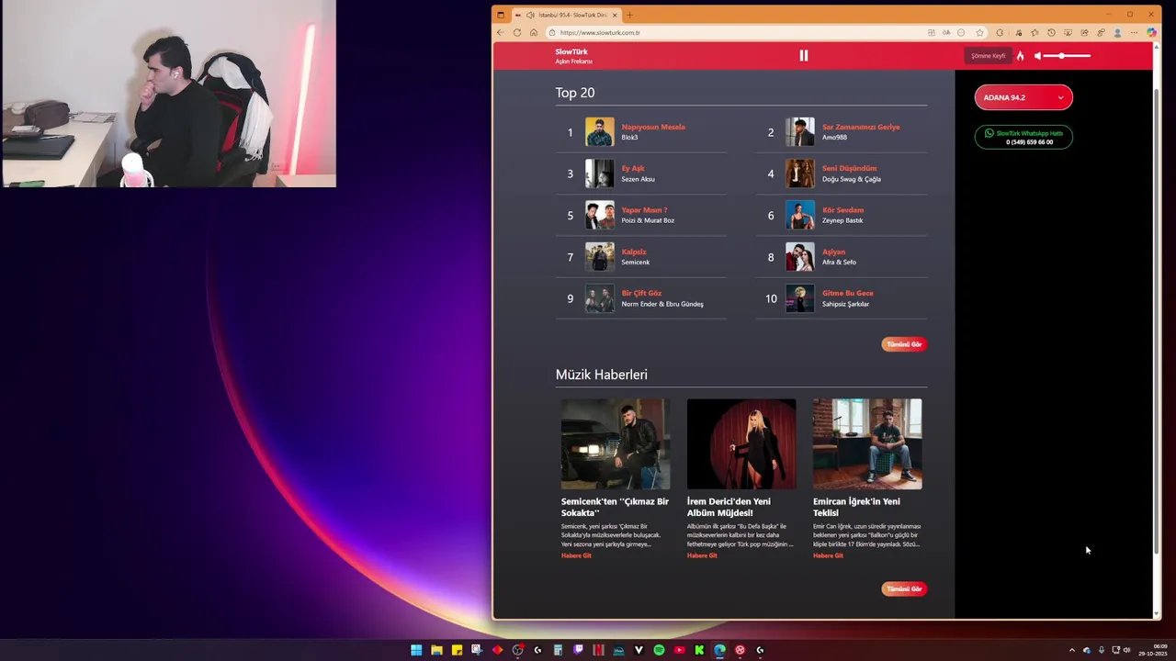Open song Sar Zamanımızı Geriye

tap(861, 127)
